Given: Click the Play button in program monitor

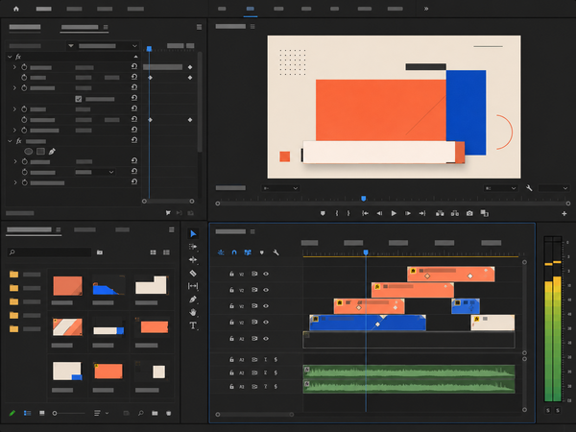Looking at the screenshot, I should [394, 213].
